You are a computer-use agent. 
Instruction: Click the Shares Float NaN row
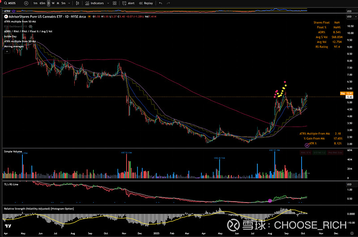pyautogui.click(x=327, y=23)
